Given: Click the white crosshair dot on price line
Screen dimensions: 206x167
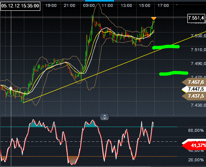Looking at the screenshot, I should click(11, 88).
